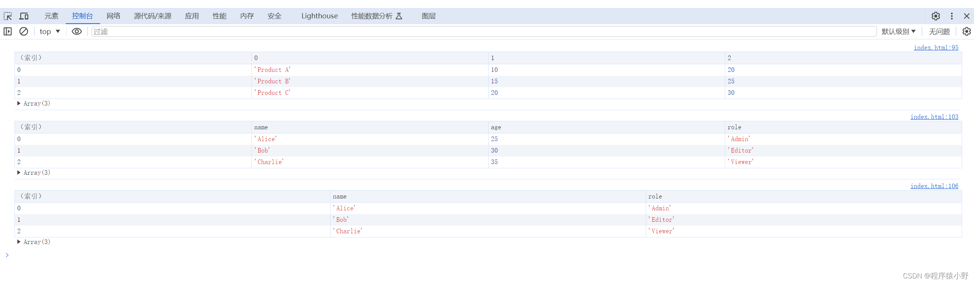Image resolution: width=974 pixels, height=283 pixels.
Task: Open source link index.html:106
Action: [934, 186]
